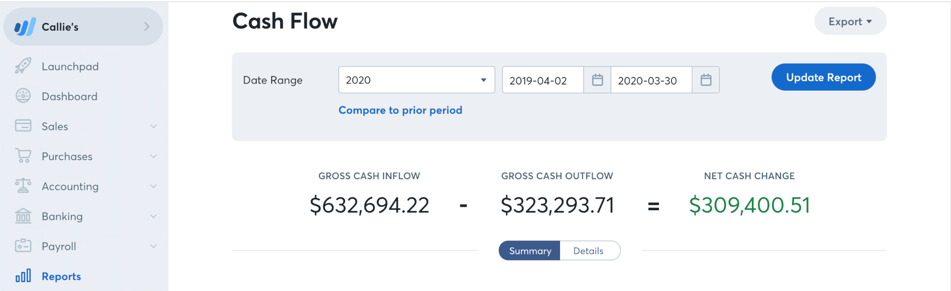
Task: Click the Payroll badge icon
Action: pyautogui.click(x=23, y=246)
